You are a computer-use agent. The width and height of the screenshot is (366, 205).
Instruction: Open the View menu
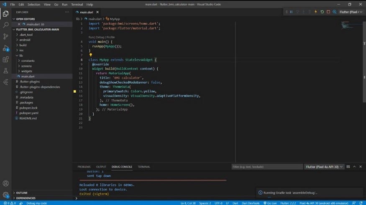47,5
